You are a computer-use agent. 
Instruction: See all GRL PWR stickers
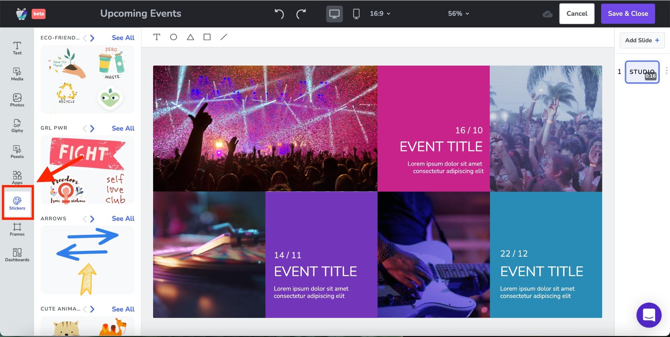123,128
